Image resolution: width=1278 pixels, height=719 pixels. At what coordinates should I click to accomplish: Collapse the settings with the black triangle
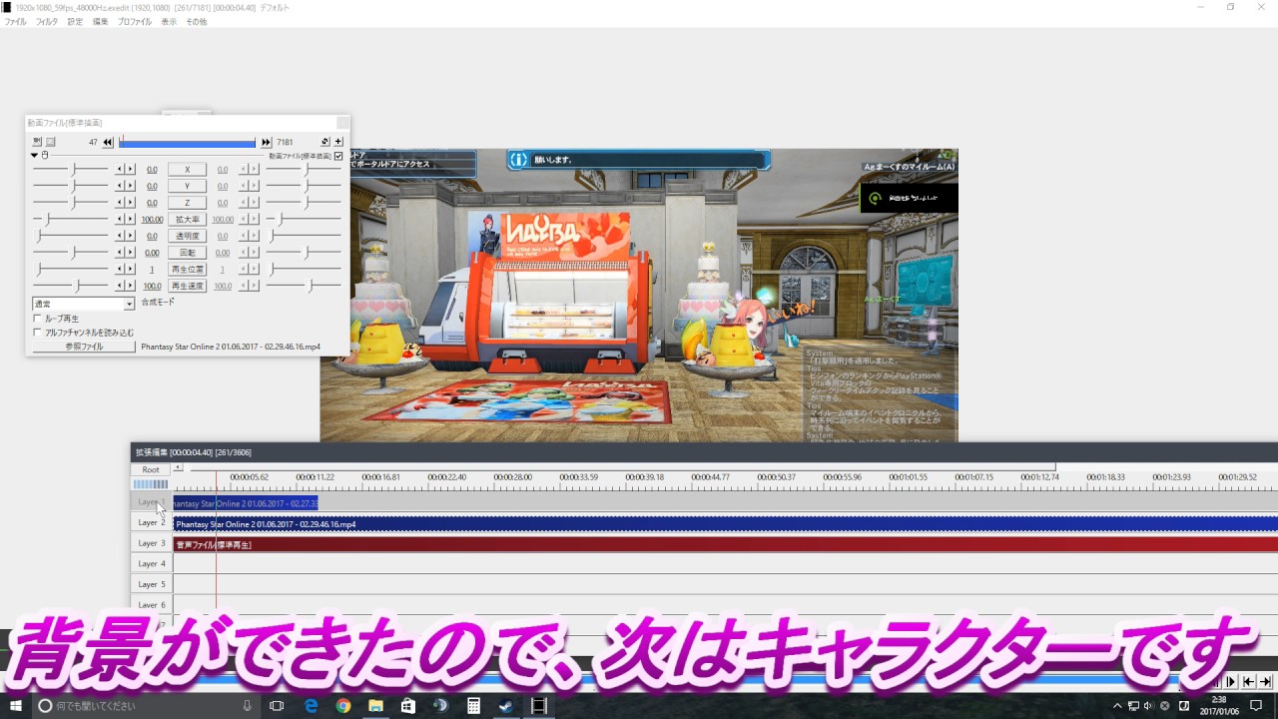34,156
